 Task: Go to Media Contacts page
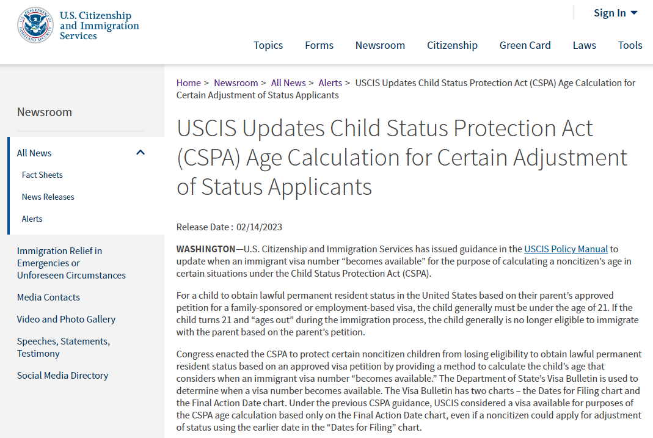point(48,297)
